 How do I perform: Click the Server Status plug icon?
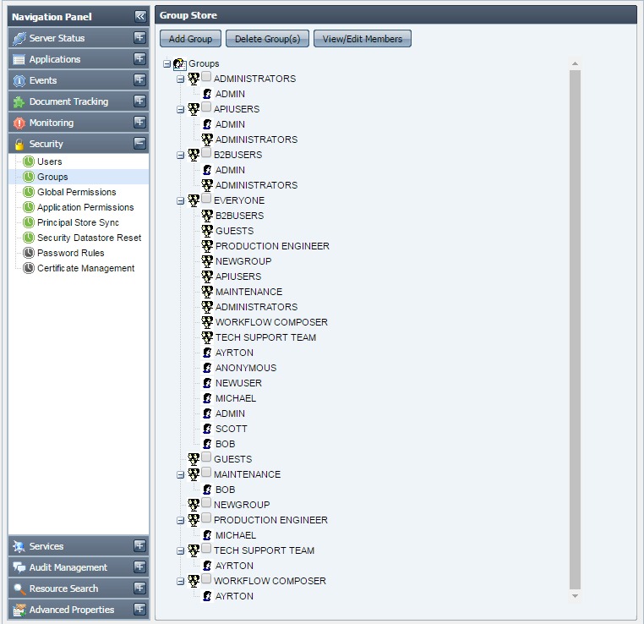tap(19, 38)
